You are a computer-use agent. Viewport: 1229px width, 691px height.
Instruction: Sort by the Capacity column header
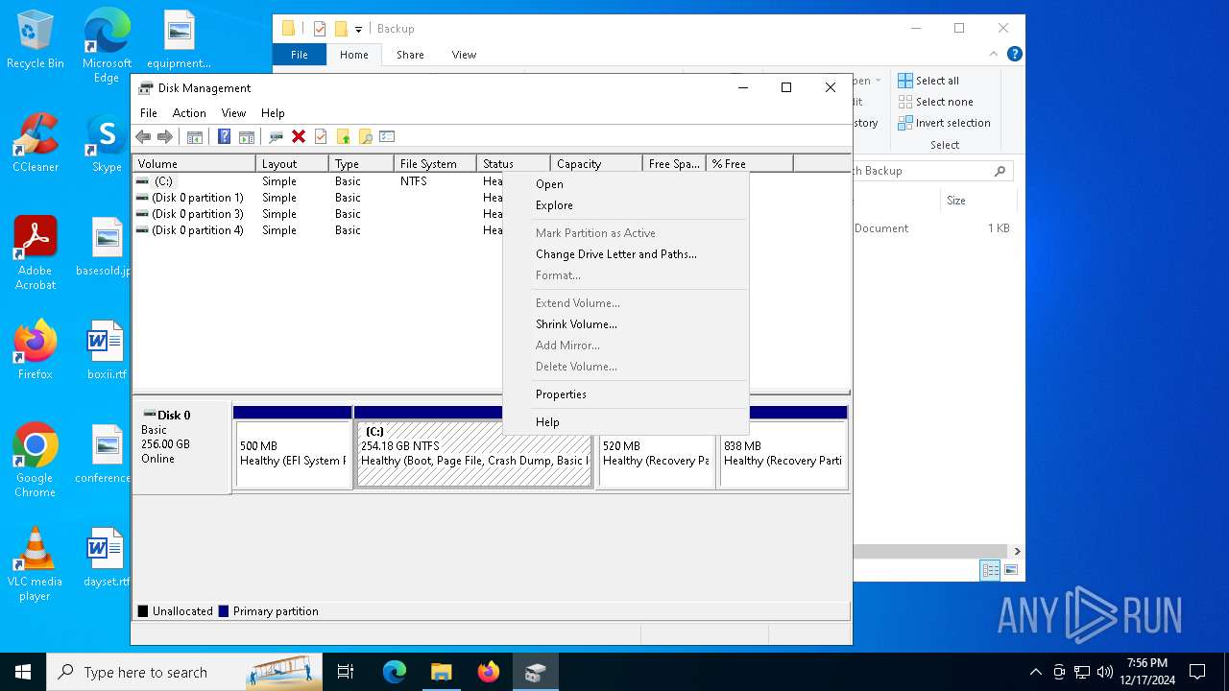pyautogui.click(x=596, y=164)
